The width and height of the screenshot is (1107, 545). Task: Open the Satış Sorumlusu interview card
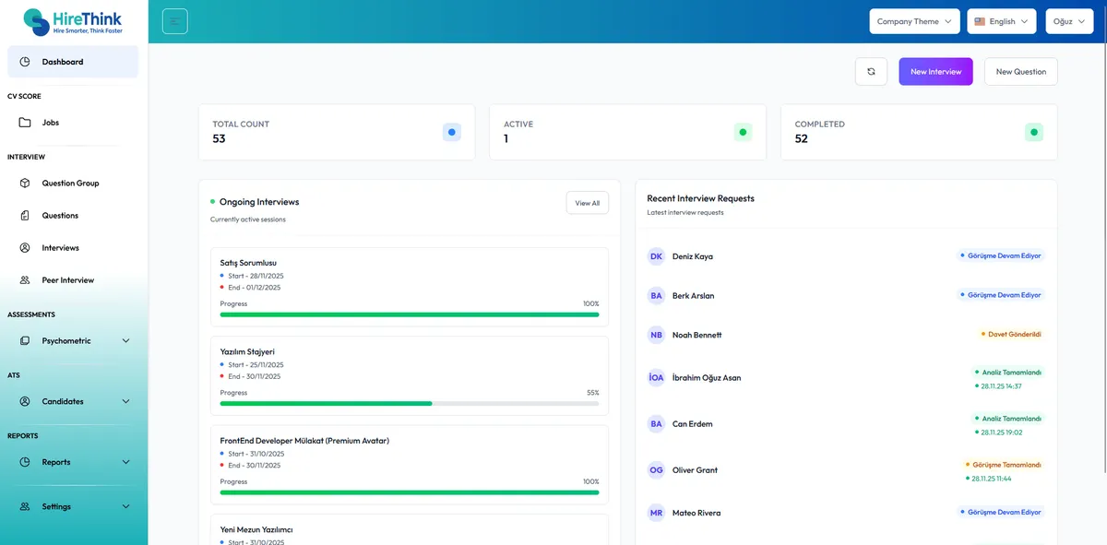tap(410, 287)
